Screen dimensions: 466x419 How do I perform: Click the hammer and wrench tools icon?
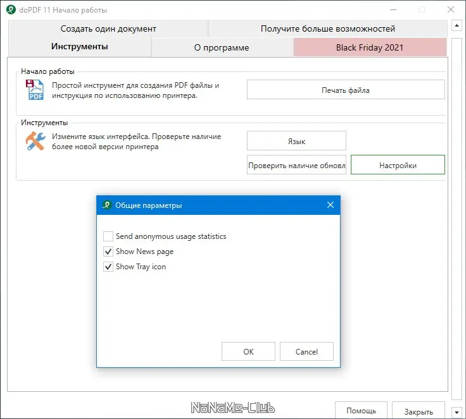35,141
